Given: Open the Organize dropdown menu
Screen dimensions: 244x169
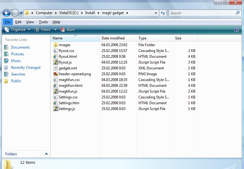Looking at the screenshot, I should coord(18,30).
